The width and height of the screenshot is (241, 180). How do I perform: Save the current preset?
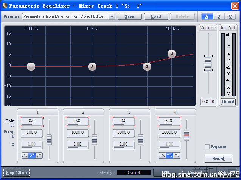coord(129,16)
